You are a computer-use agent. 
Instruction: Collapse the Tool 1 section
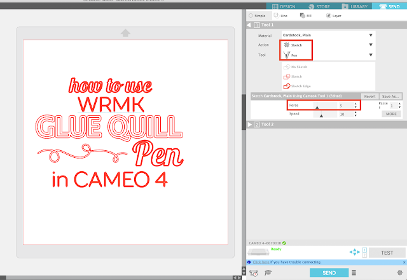tap(249, 25)
